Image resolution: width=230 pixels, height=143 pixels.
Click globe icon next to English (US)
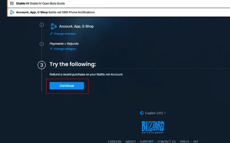click(x=142, y=113)
